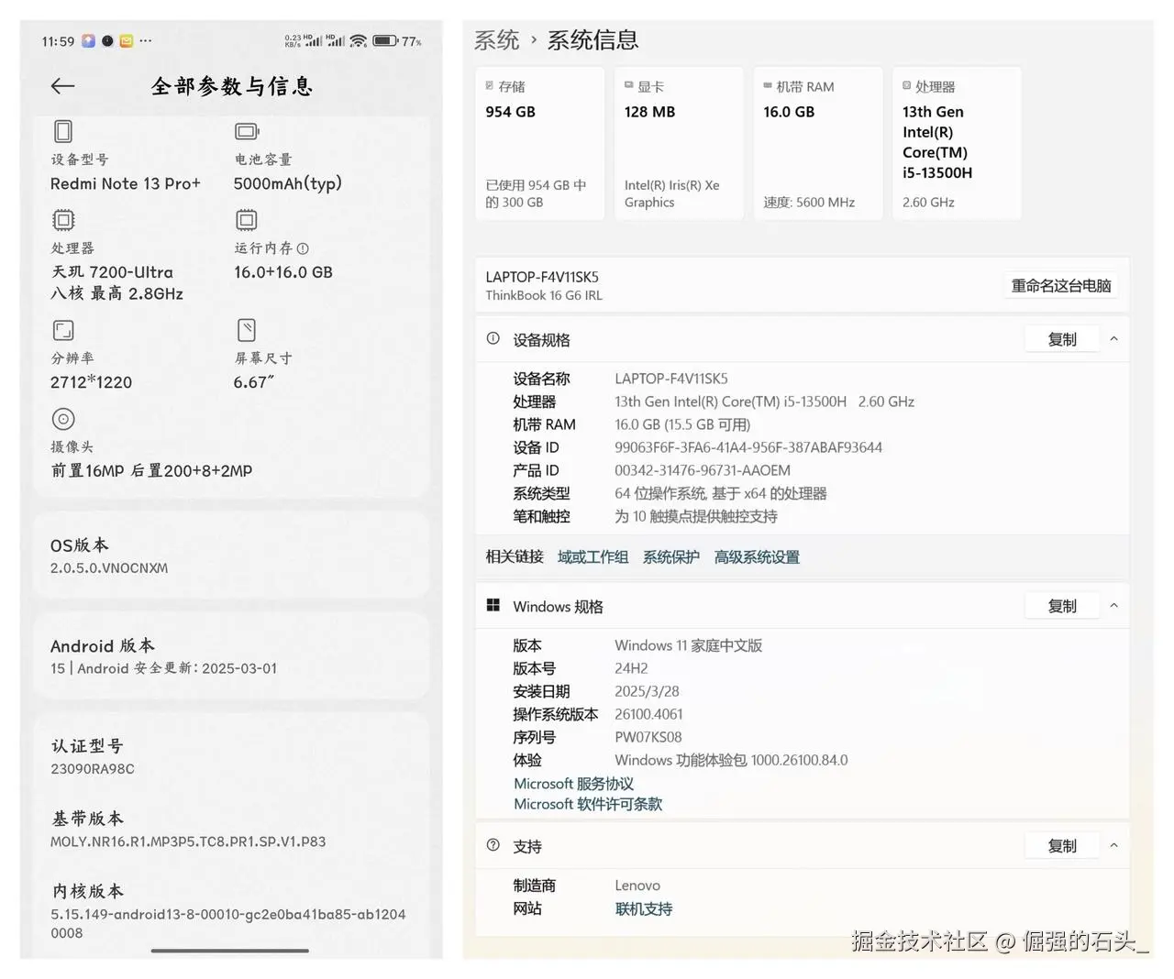
Task: Copy the Windows 规格 details
Action: pyautogui.click(x=1062, y=606)
